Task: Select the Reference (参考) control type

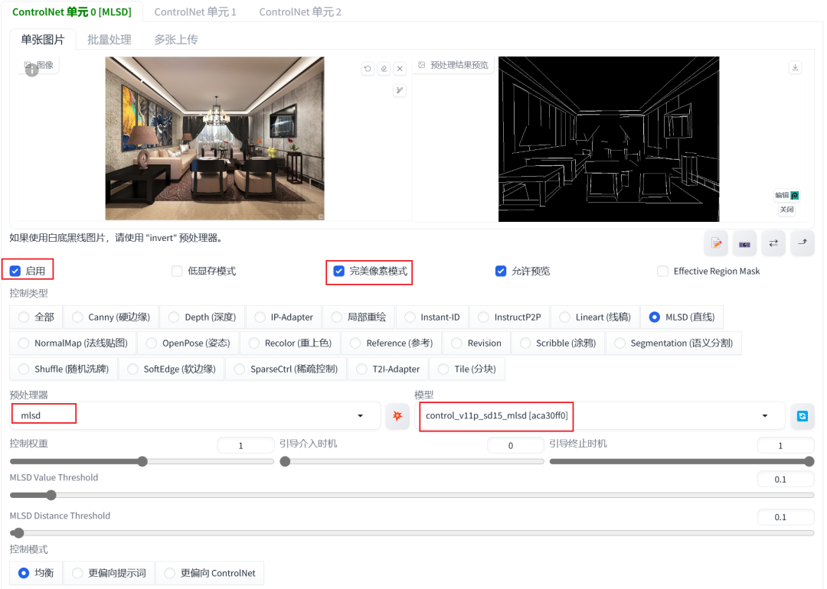Action: click(x=391, y=343)
